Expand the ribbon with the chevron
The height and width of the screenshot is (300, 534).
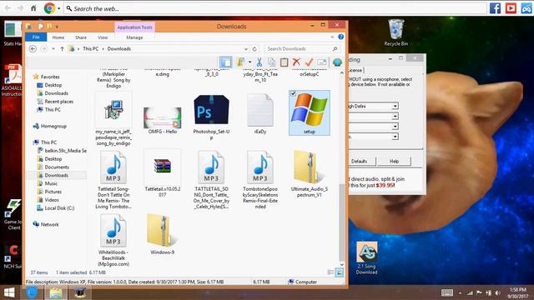[x=332, y=37]
